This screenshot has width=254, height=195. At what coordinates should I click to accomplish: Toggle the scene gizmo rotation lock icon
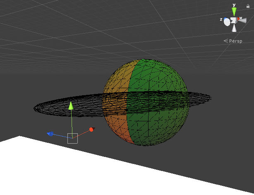coord(248,6)
